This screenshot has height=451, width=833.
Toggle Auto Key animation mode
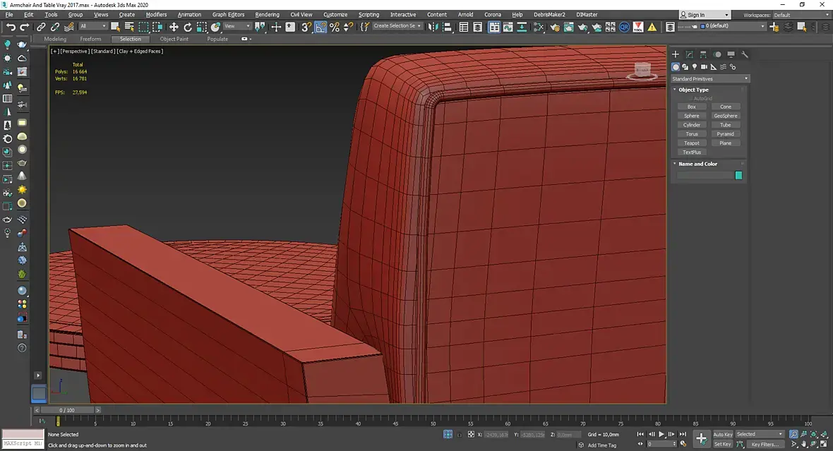click(x=723, y=434)
